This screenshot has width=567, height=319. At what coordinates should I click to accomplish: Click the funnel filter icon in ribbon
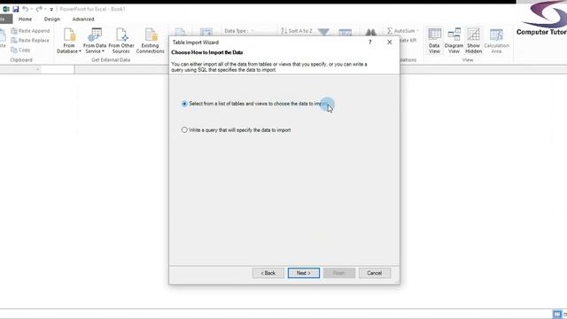coord(323,32)
